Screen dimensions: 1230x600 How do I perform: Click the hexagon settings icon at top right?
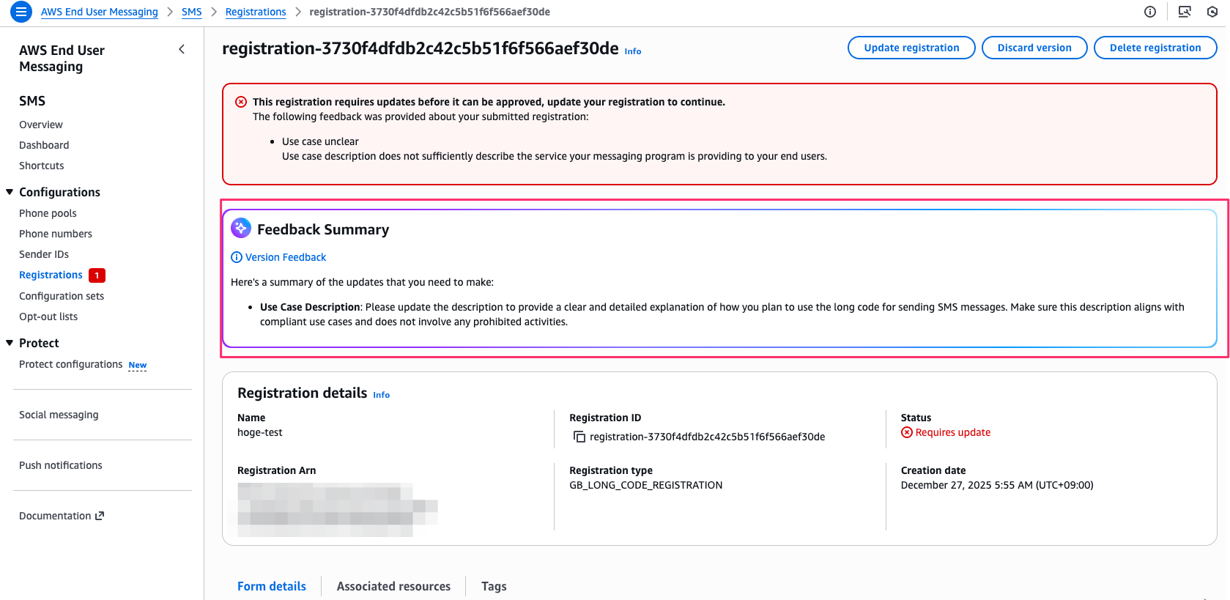pos(1212,12)
